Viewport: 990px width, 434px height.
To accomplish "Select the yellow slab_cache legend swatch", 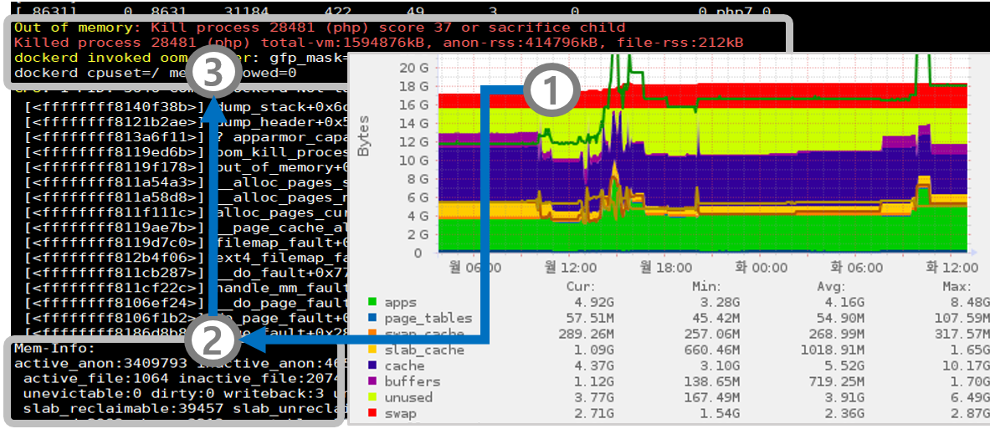I will point(372,350).
